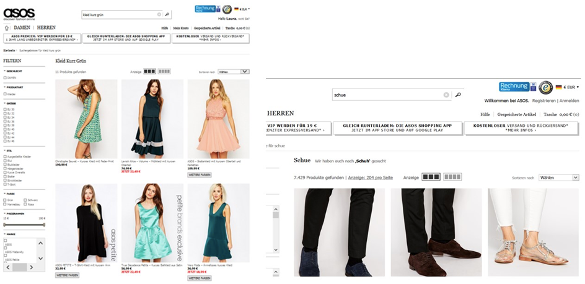Tick ASOS Maternity in the Marke list
Image resolution: width=585 pixels, height=284 pixels.
[6, 248]
